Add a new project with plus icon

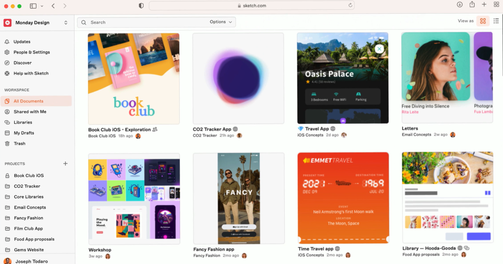click(65, 164)
